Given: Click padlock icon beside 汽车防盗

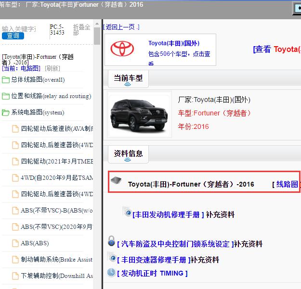Looking at the screenshot, I should pyautogui.click(x=111, y=241).
